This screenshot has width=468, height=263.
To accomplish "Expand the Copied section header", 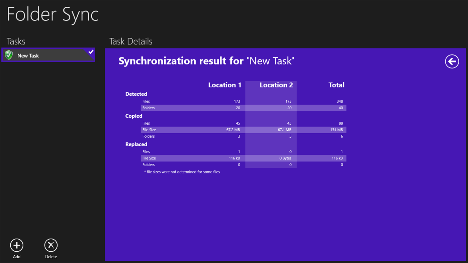I will click(x=134, y=116).
